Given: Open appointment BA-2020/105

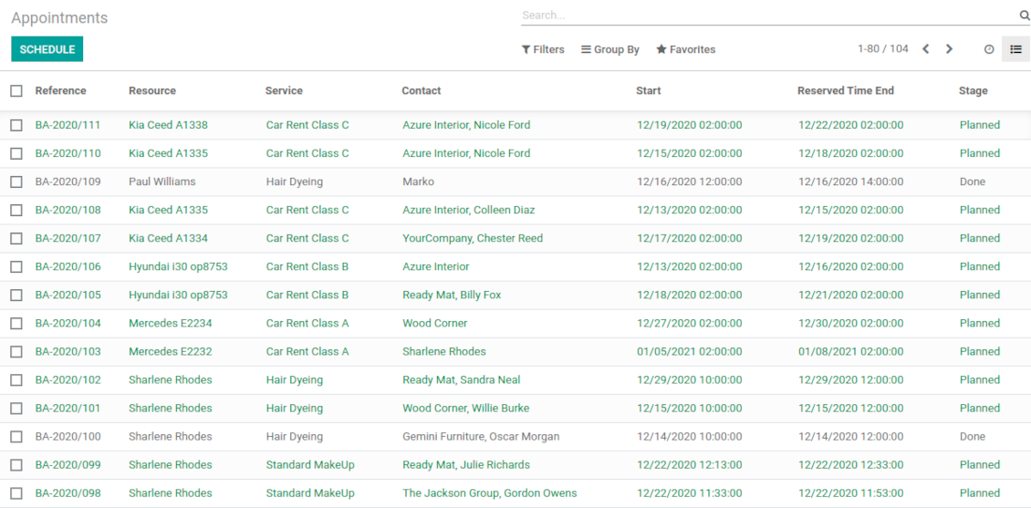Looking at the screenshot, I should point(68,295).
